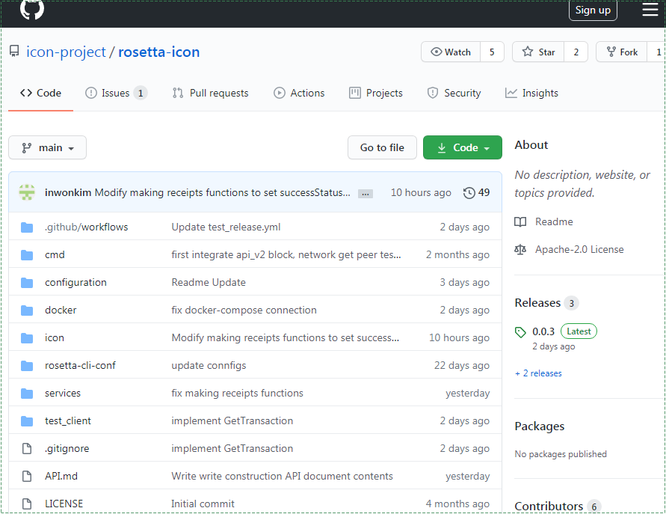
Task: Open the Issues tab
Action: (x=116, y=93)
